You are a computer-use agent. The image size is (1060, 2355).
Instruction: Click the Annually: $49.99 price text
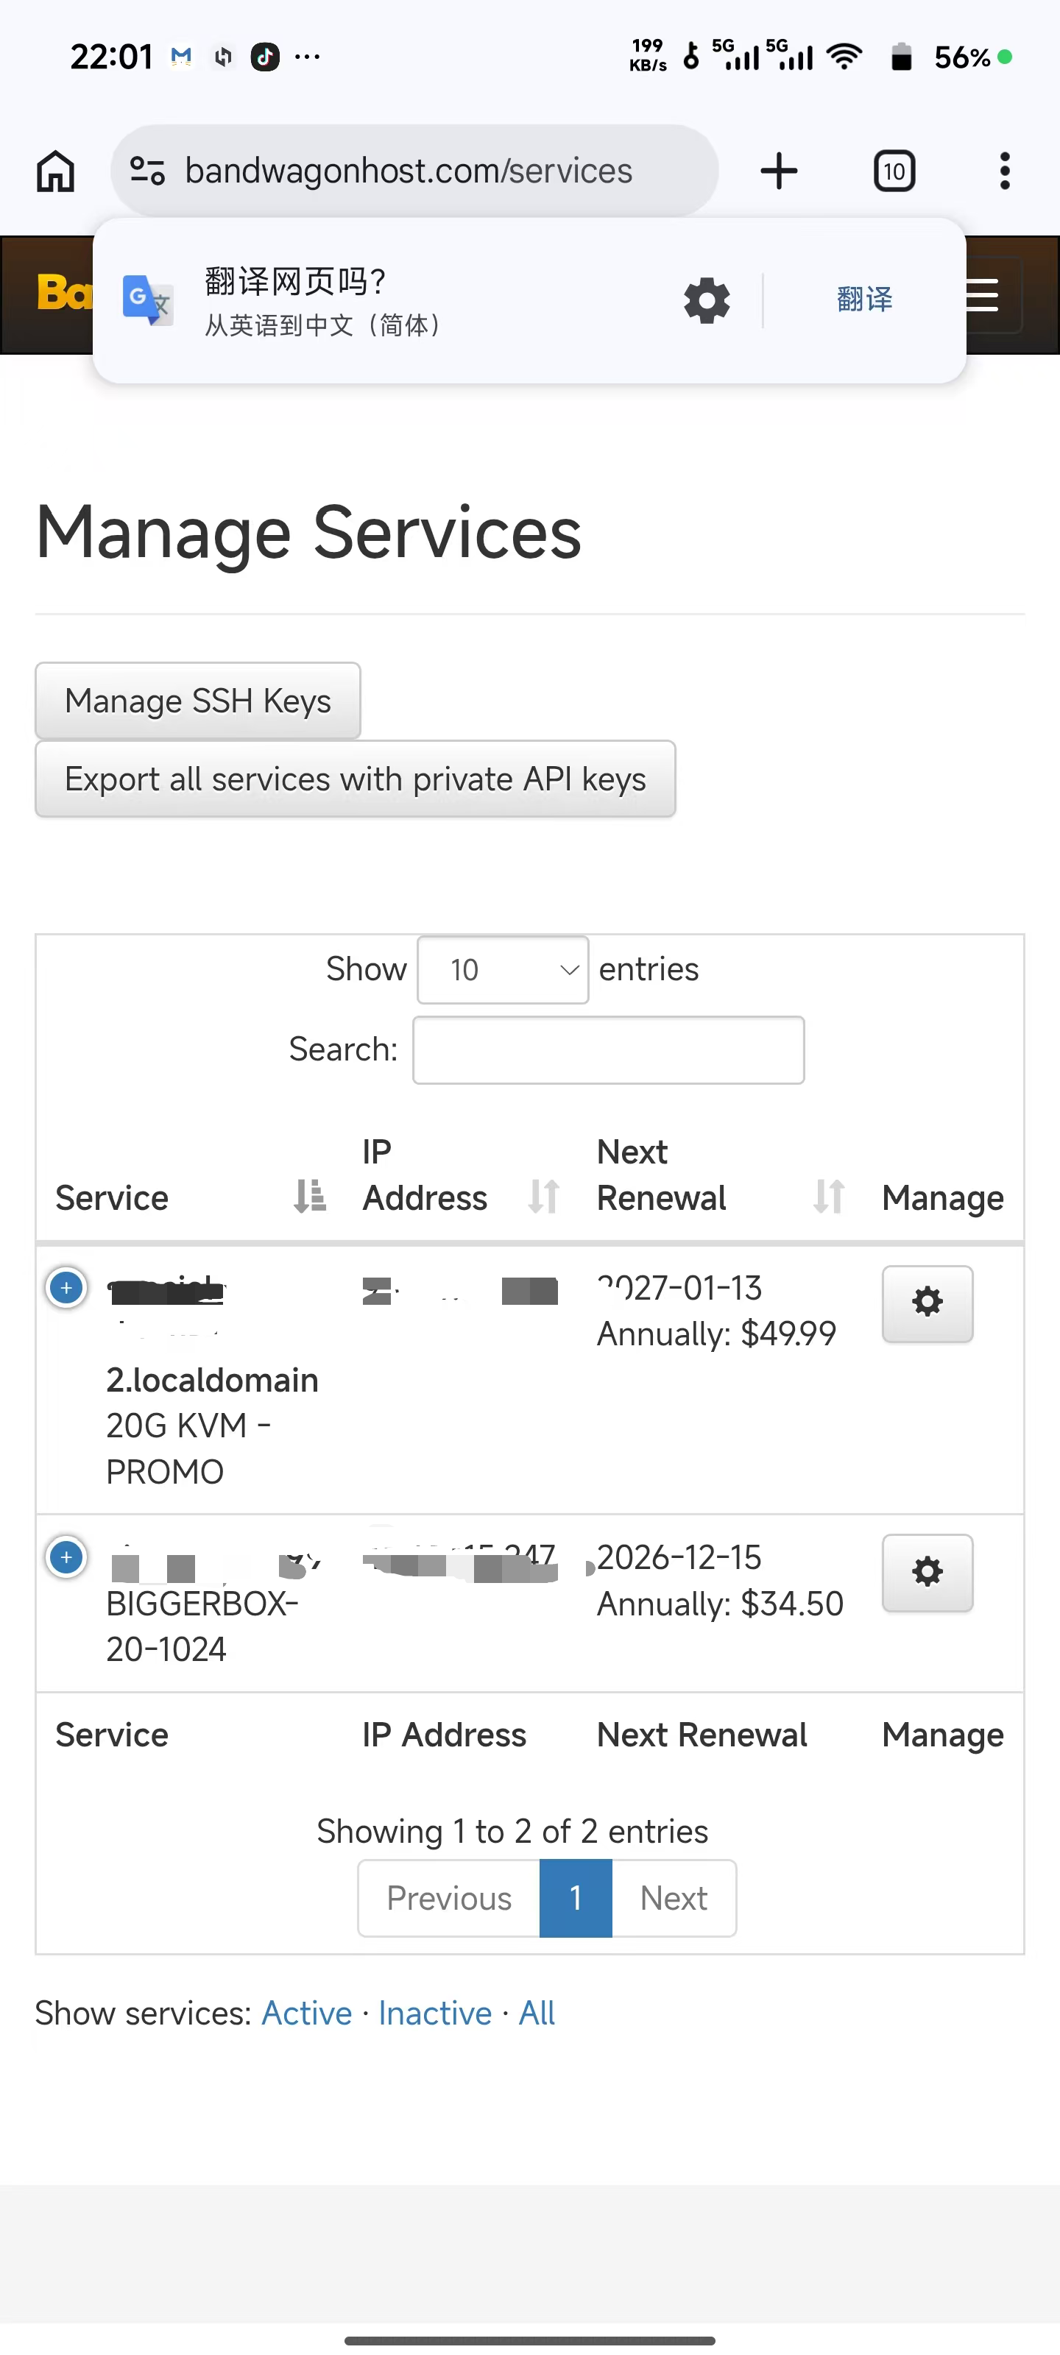tap(716, 1334)
